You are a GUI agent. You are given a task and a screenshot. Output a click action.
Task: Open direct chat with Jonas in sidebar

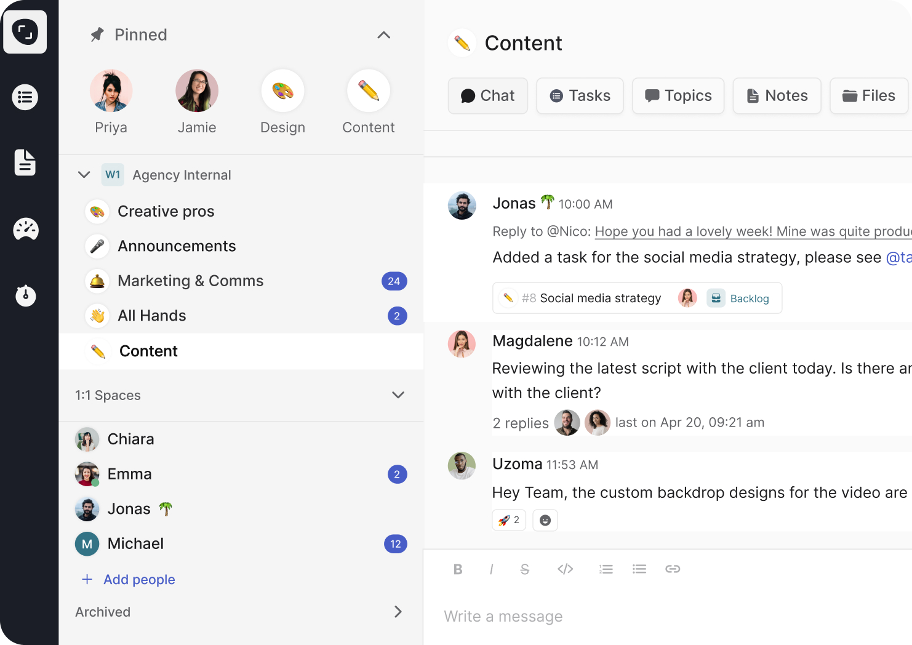(241, 509)
